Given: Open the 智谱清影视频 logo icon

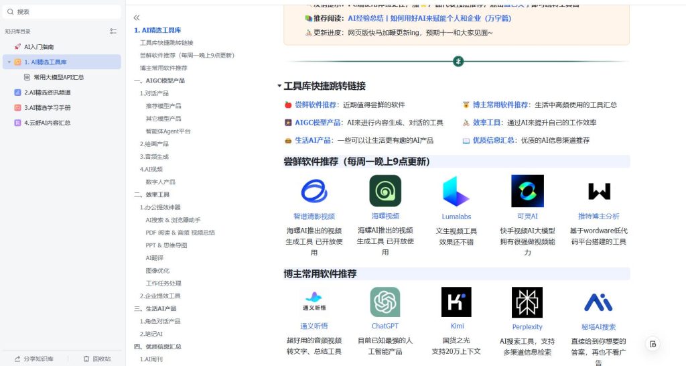Looking at the screenshot, I should point(314,191).
